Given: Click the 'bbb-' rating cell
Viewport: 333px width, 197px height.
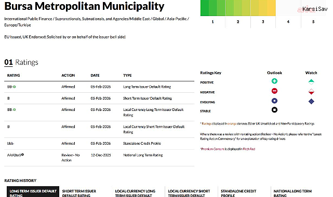Looking at the screenshot, I should (10, 144).
